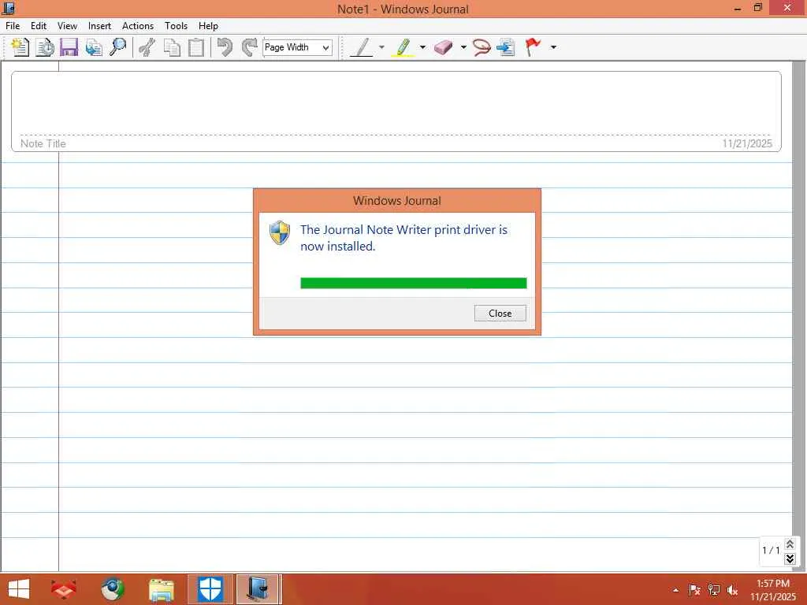Select the Highlighter tool
Viewport: 807px width, 605px height.
point(403,47)
